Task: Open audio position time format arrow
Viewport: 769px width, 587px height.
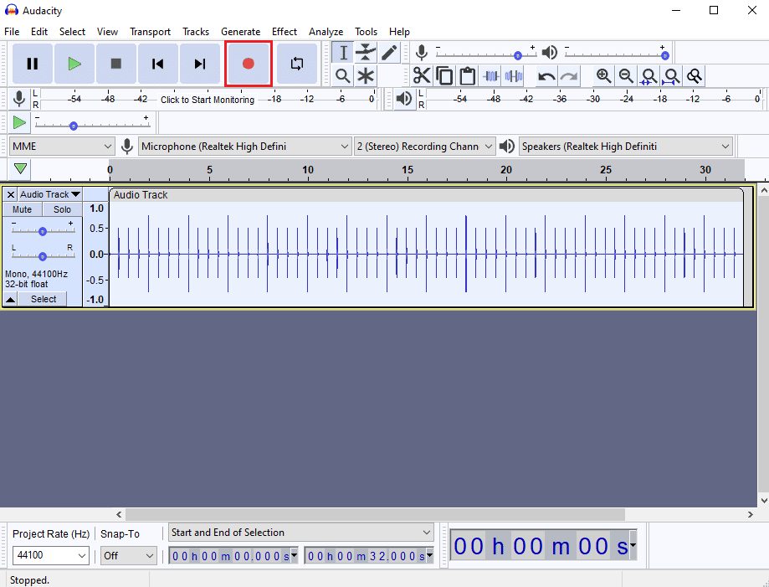Action: (x=633, y=545)
